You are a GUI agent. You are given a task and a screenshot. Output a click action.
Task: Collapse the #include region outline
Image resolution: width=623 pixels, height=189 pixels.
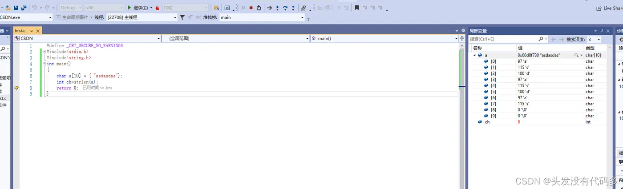pos(44,52)
